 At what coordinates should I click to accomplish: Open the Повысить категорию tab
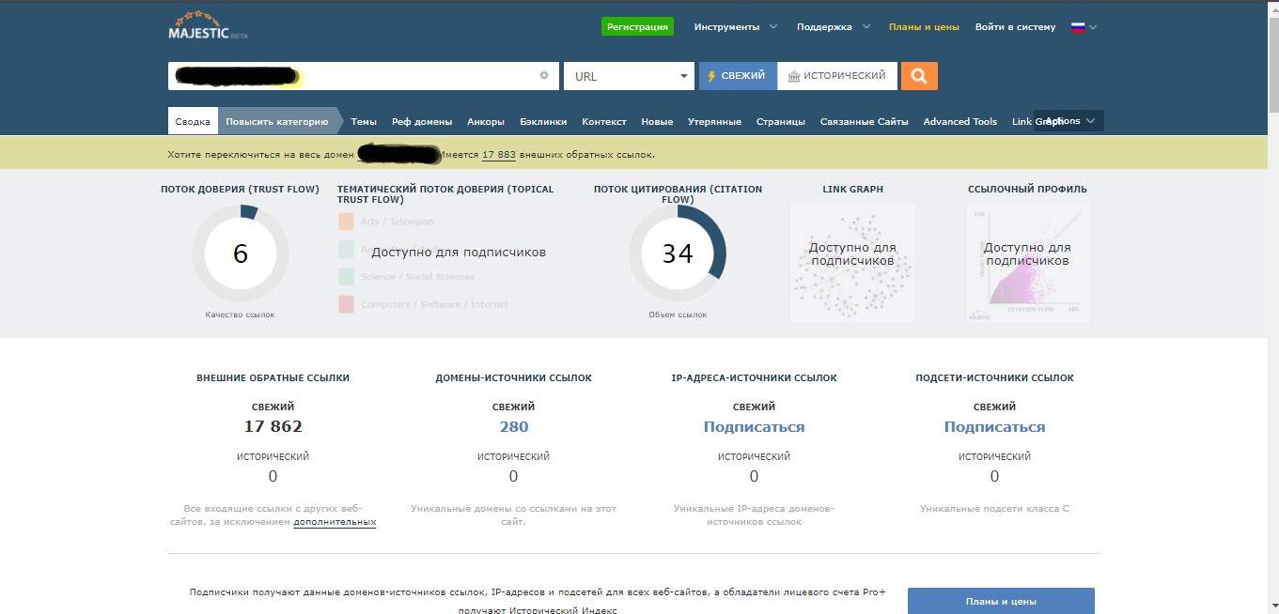tap(277, 121)
